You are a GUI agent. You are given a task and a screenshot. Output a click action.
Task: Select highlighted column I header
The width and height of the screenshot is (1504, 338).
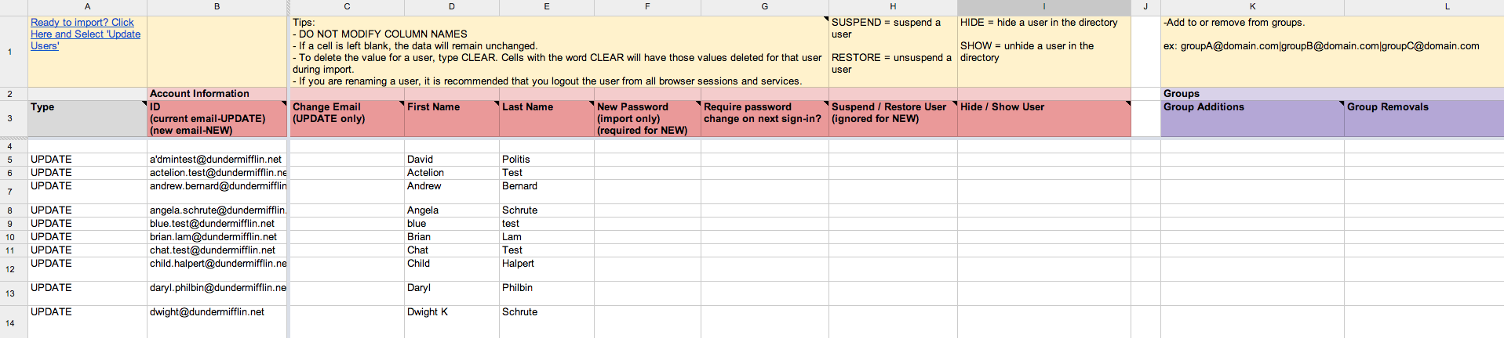(1044, 6)
